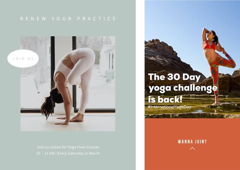Select the Every Saturday in March text

[78, 153]
